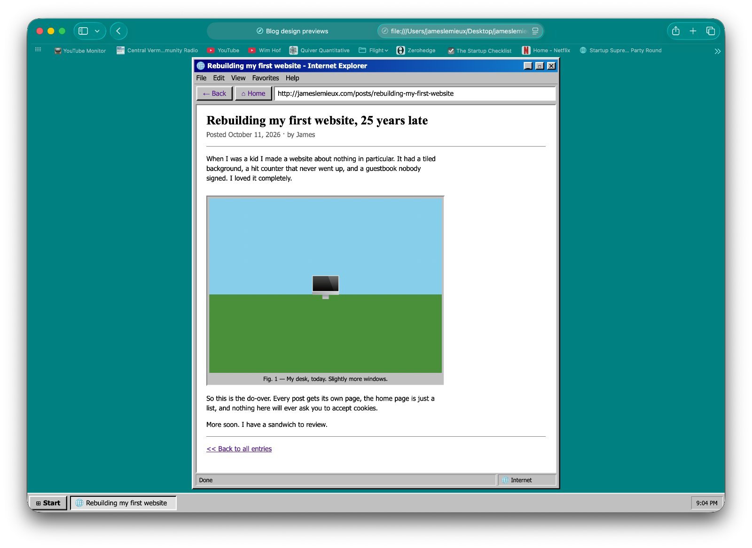
Task: Go back with Safari's back arrow
Action: tap(118, 31)
